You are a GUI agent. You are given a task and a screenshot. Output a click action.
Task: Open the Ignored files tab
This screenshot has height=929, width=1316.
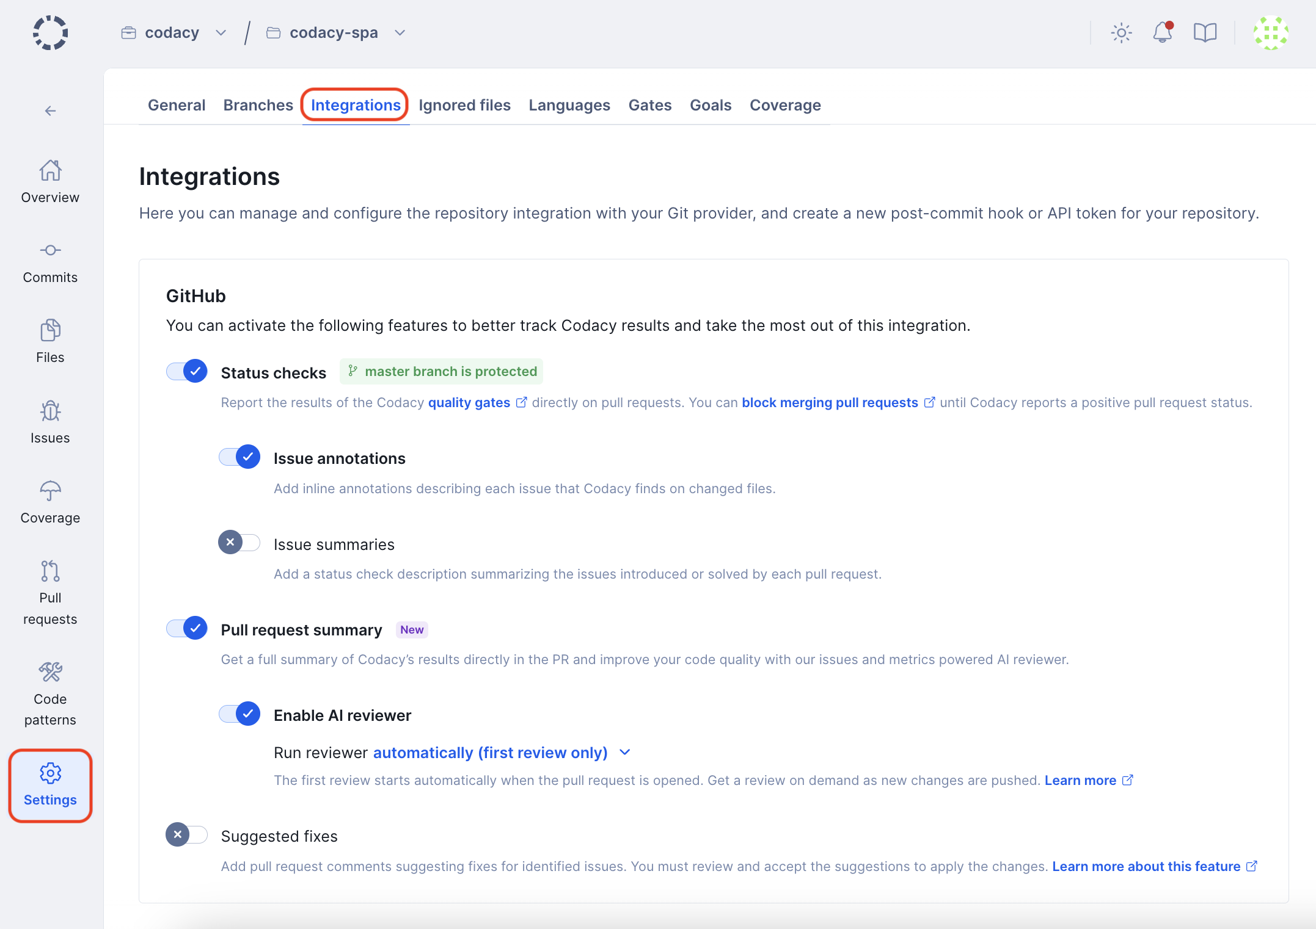(464, 105)
